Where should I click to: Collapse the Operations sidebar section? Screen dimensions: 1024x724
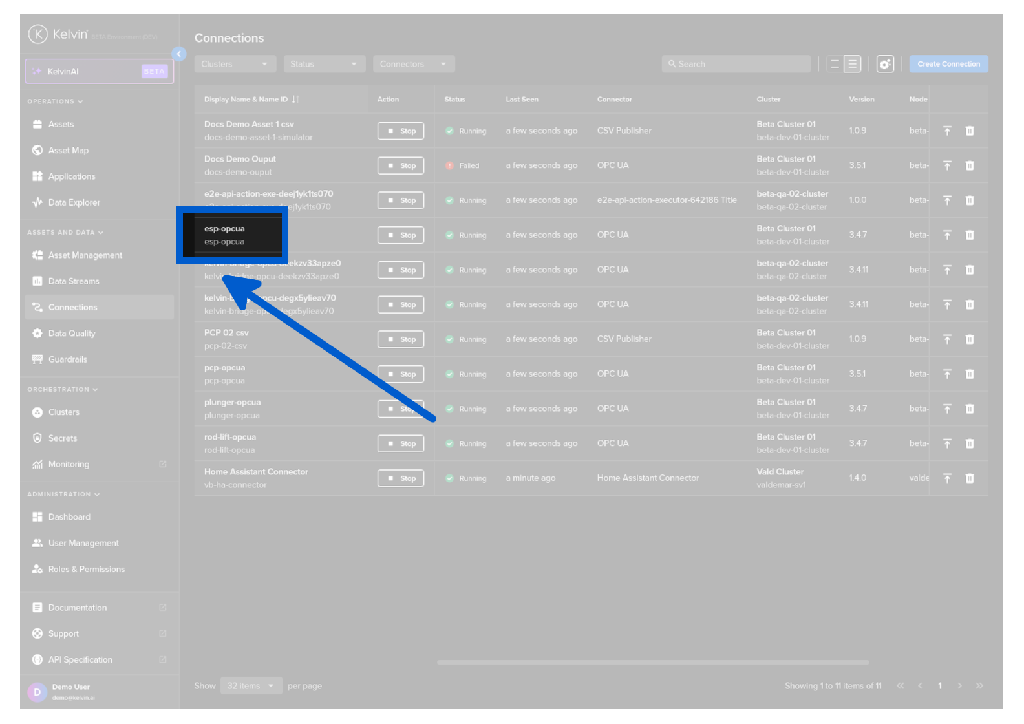[x=55, y=101]
